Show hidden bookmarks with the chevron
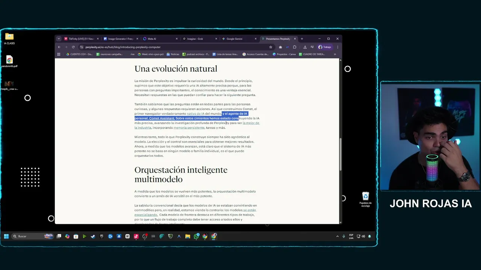This screenshot has width=481, height=270. point(335,54)
